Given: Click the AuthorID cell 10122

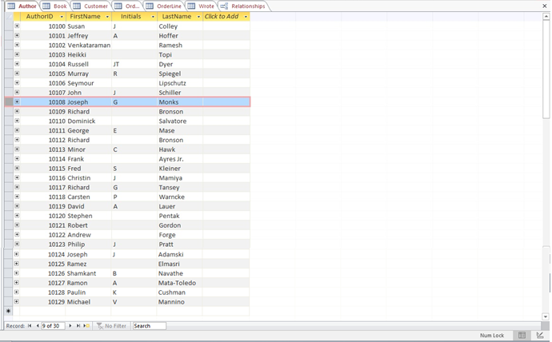Looking at the screenshot, I should (x=43, y=235).
